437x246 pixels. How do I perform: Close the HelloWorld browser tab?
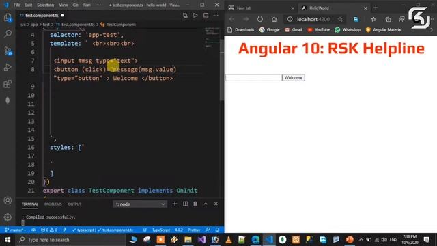pos(365,8)
